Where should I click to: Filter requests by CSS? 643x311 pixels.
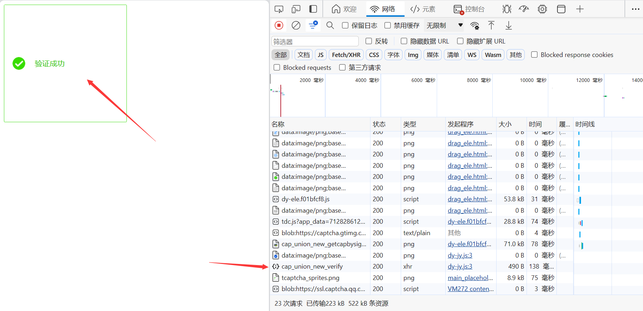[374, 55]
